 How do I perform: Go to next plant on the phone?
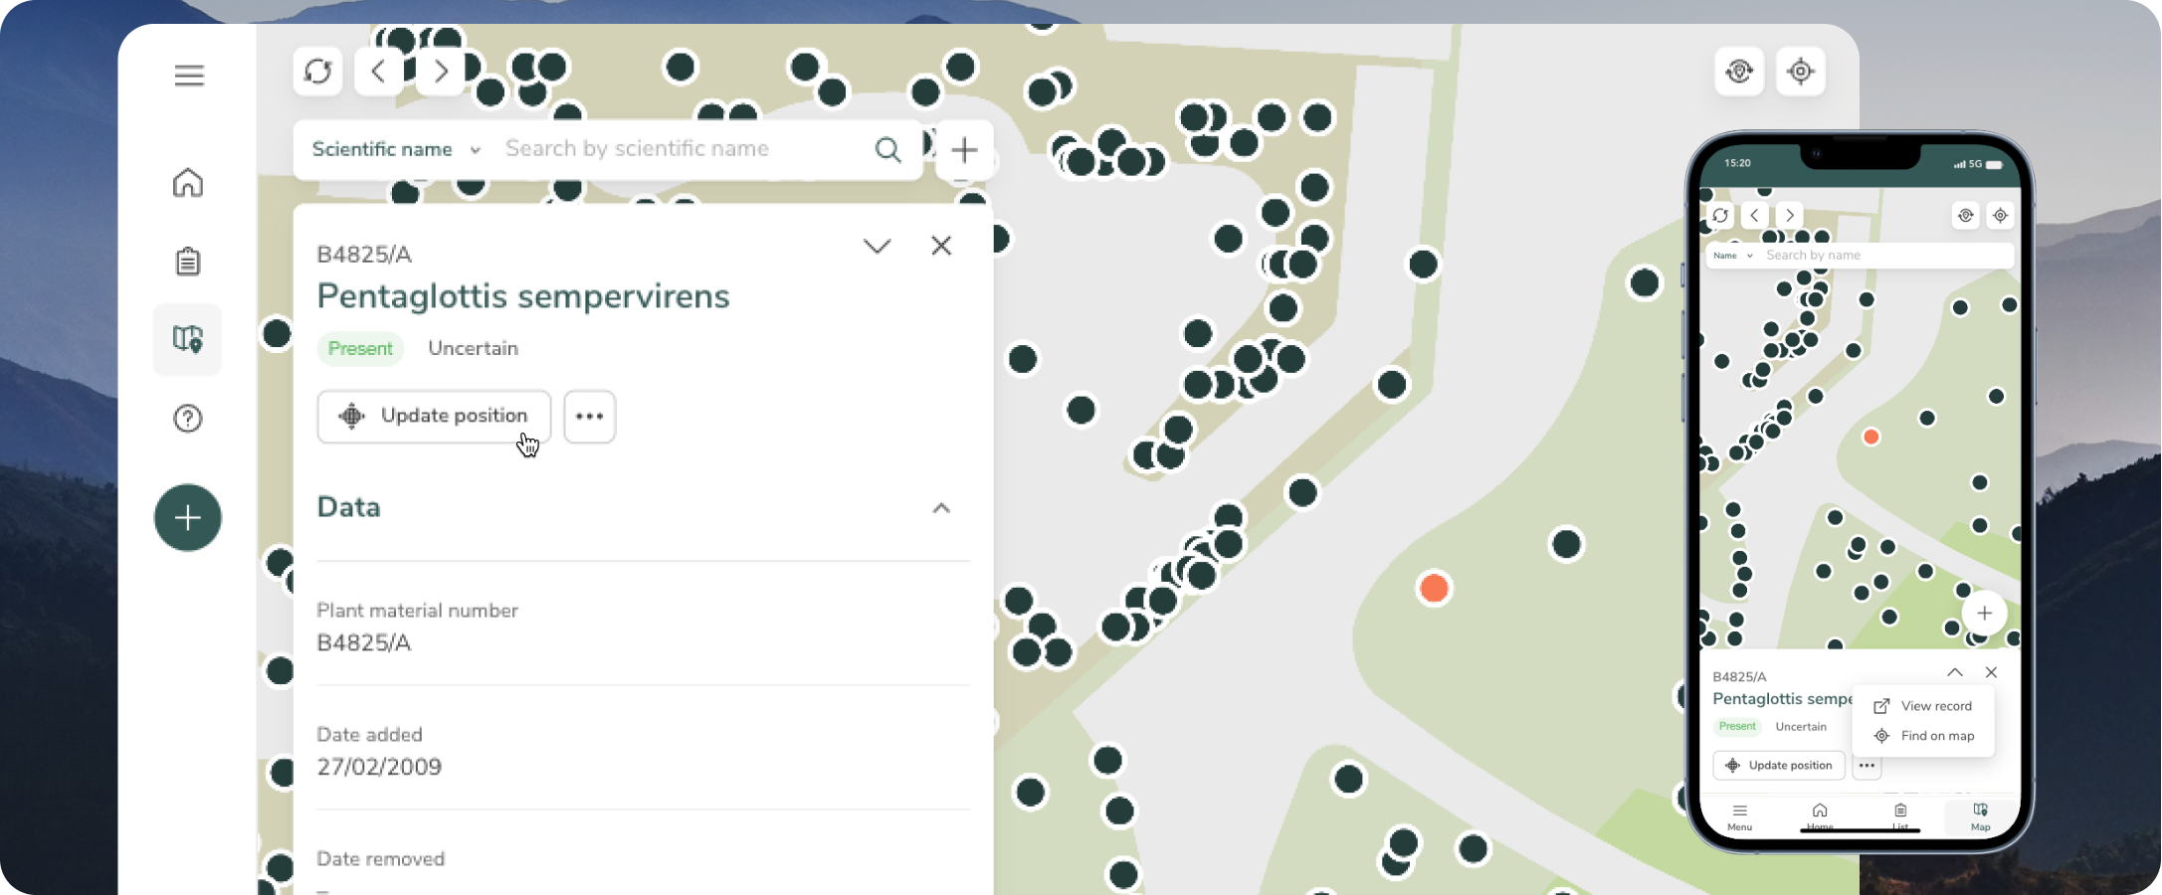coord(1789,216)
